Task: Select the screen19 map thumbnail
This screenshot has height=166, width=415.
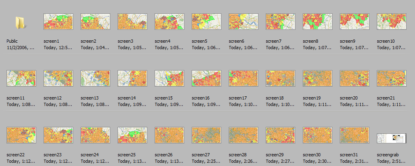Action: click(318, 79)
